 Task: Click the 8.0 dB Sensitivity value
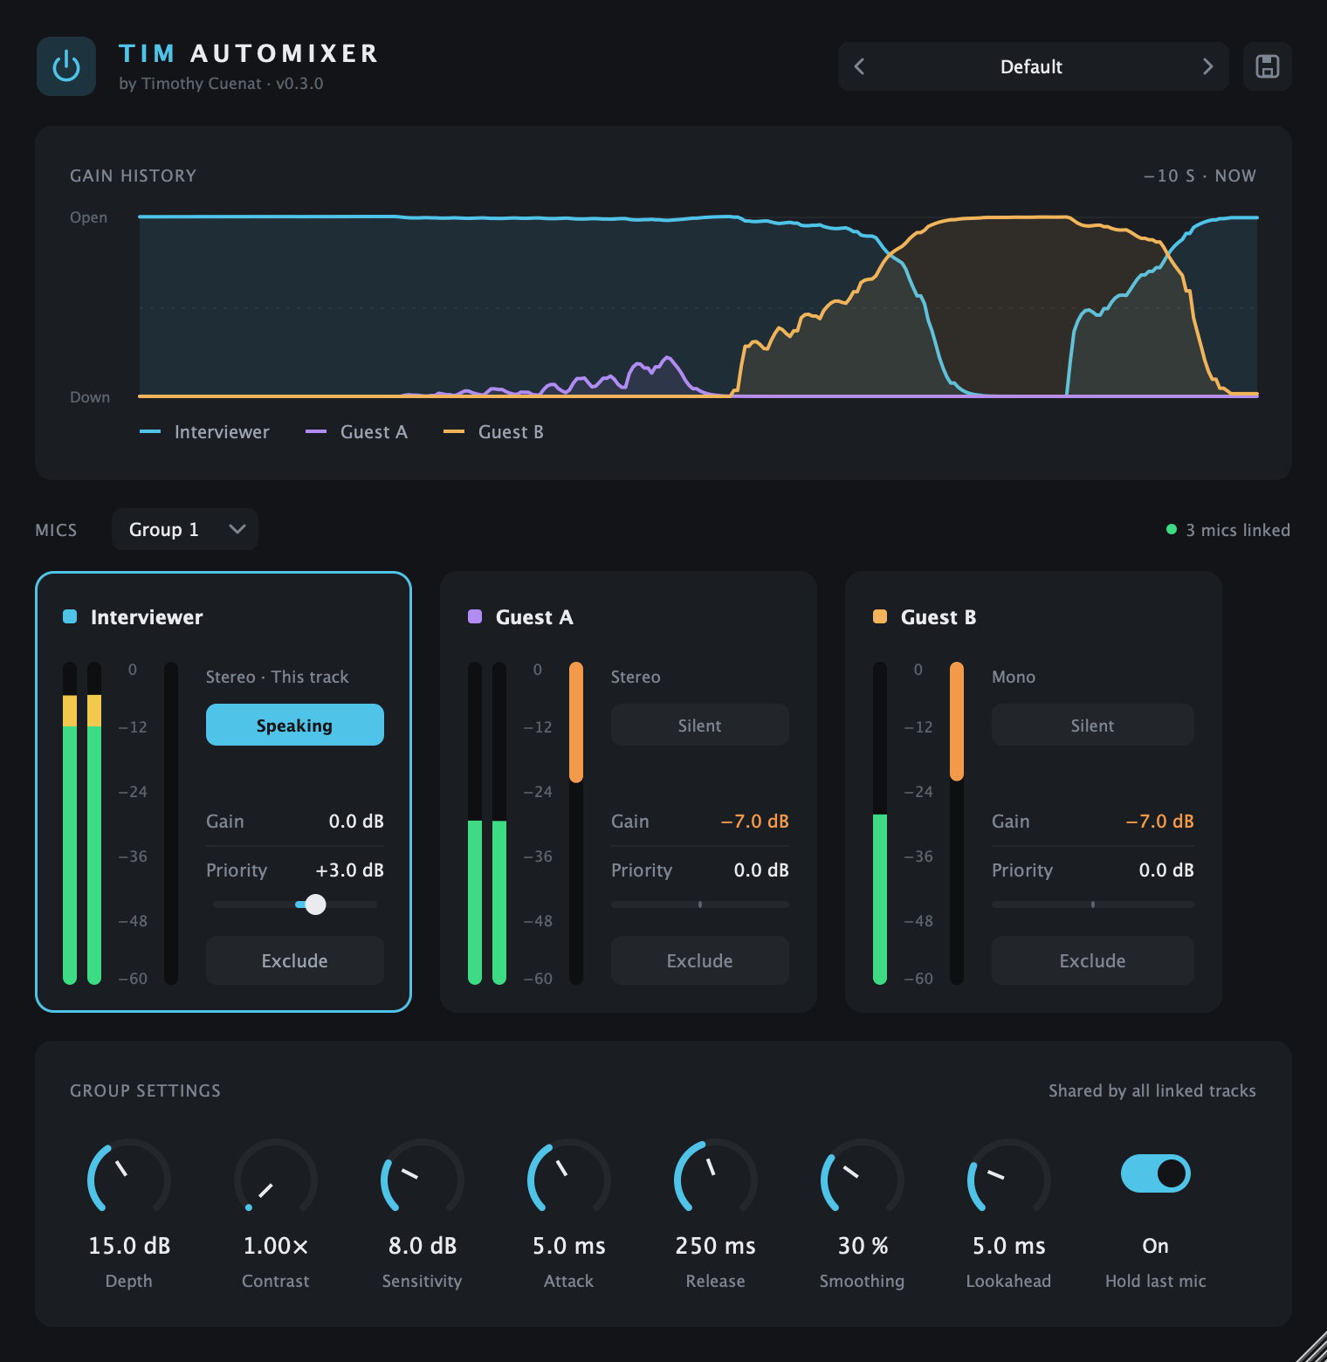(x=423, y=1246)
